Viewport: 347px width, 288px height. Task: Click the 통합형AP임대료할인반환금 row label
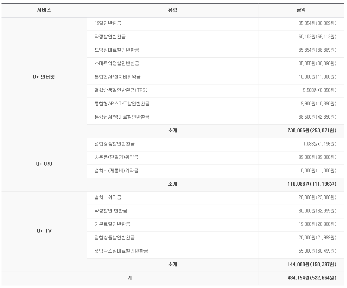point(122,117)
